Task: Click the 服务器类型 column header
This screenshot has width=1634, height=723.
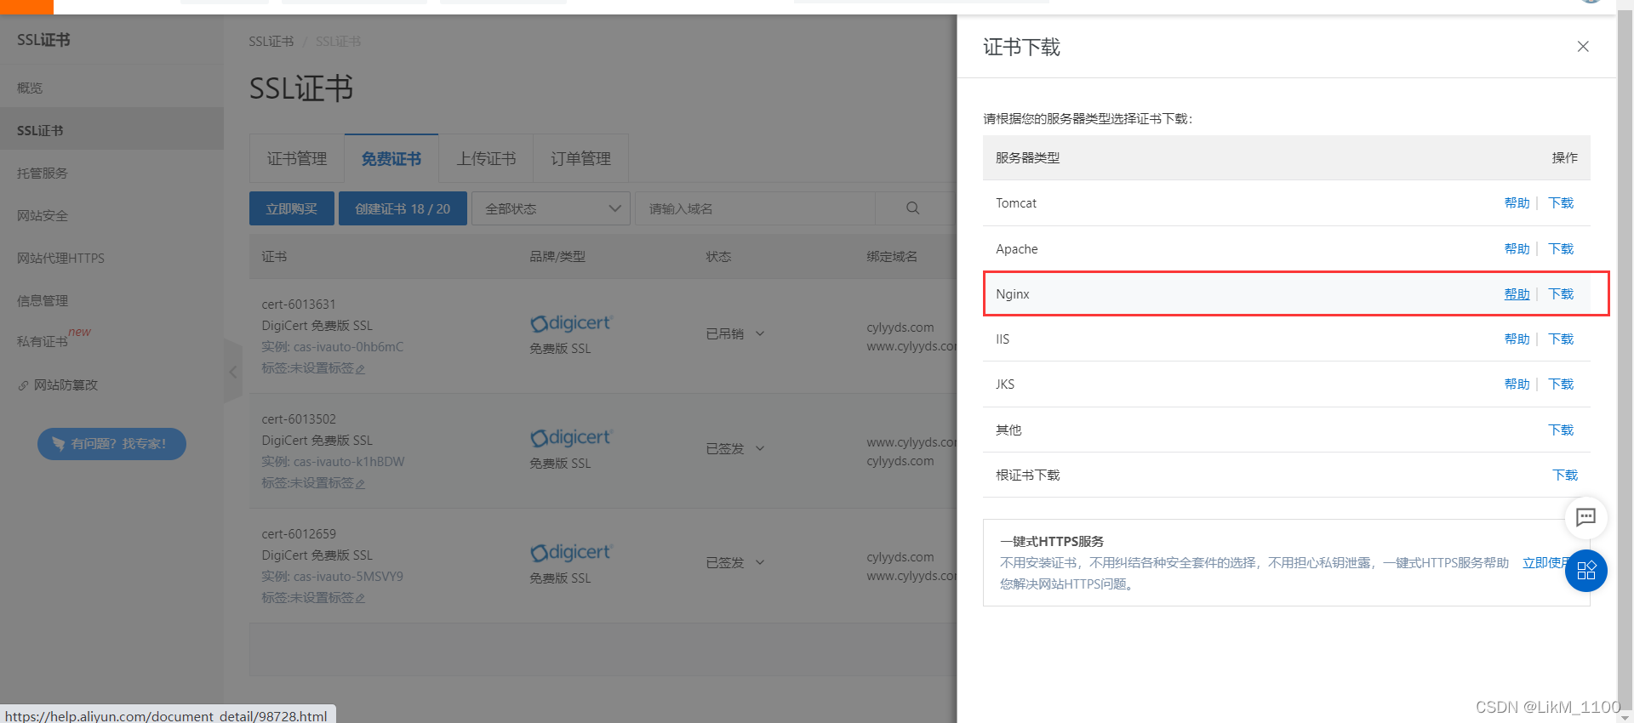Action: 1027,158
